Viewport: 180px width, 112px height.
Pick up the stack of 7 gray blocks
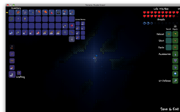(18, 32)
